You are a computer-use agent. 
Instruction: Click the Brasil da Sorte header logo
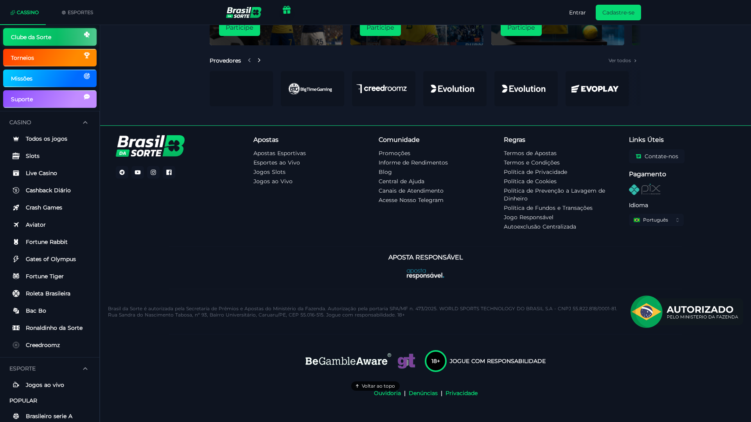(x=244, y=13)
